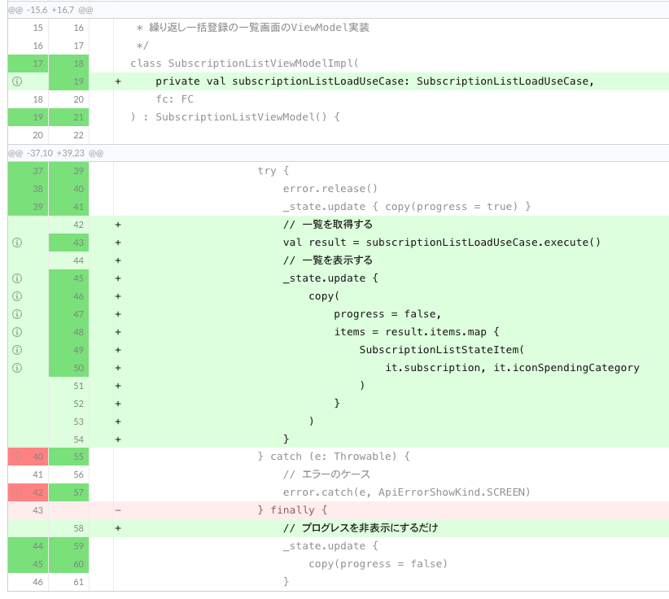Click 'error.catch(e, ApiErrorShowKind.SCREEN)'
The height and width of the screenshot is (599, 669).
[407, 492]
